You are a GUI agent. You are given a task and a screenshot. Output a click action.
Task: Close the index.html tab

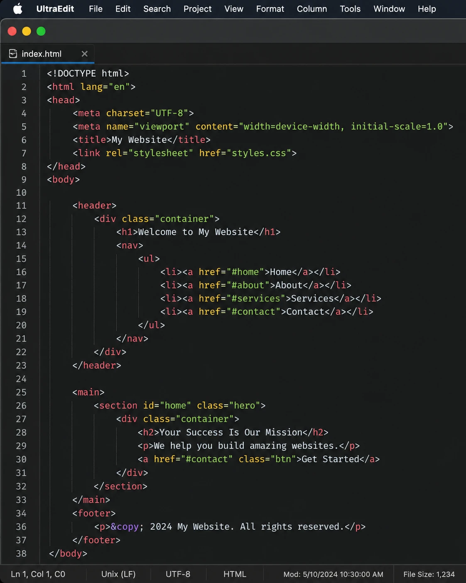tap(85, 54)
